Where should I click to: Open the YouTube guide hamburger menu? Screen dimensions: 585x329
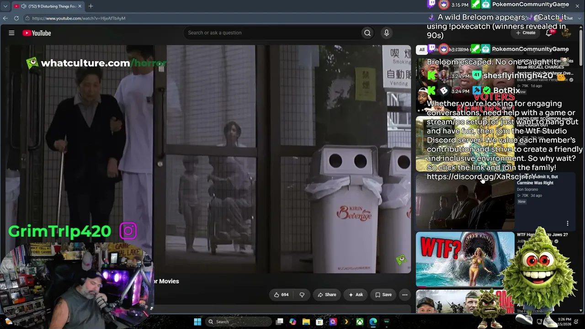(11, 33)
